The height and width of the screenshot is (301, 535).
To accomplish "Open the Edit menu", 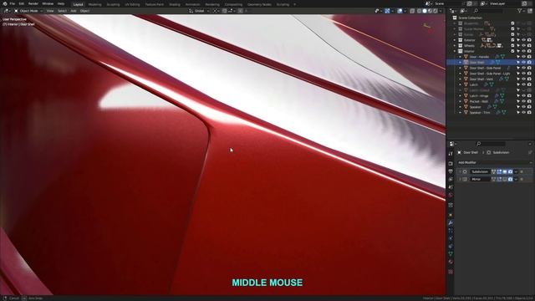I will tap(22, 3).
